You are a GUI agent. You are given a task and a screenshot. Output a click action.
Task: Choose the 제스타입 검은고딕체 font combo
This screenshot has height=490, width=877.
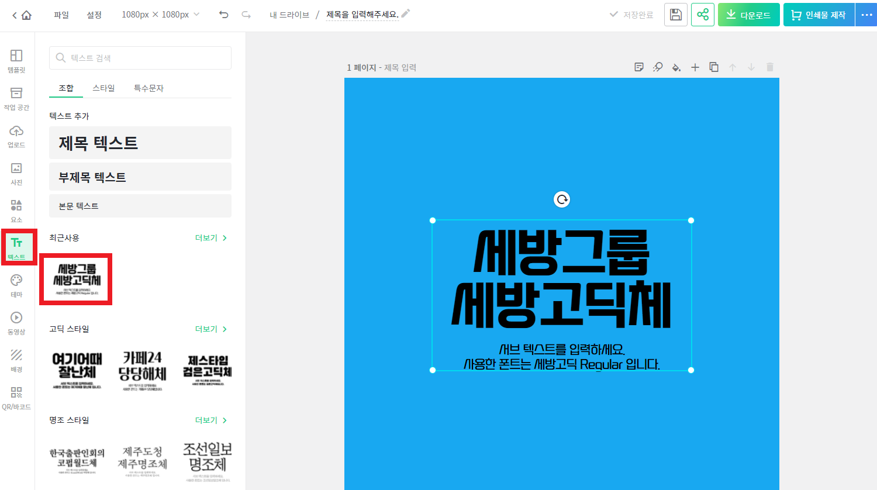(x=207, y=370)
